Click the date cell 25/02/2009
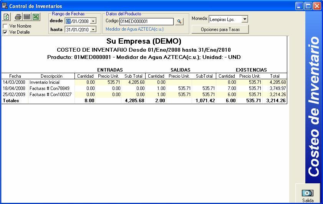 [x=14, y=95]
